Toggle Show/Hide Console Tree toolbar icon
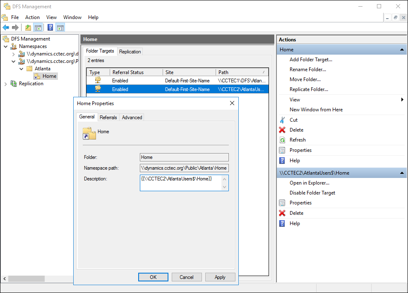Viewport: 408px width, 293px height. pyautogui.click(x=38, y=28)
